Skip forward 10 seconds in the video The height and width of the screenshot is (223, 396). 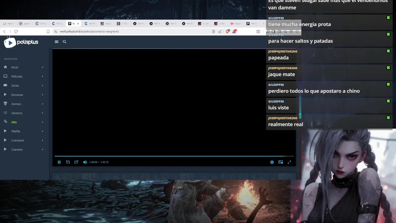pyautogui.click(x=76, y=162)
